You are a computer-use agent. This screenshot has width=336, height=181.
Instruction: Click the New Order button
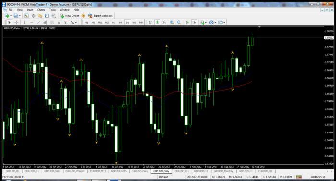(70, 16)
